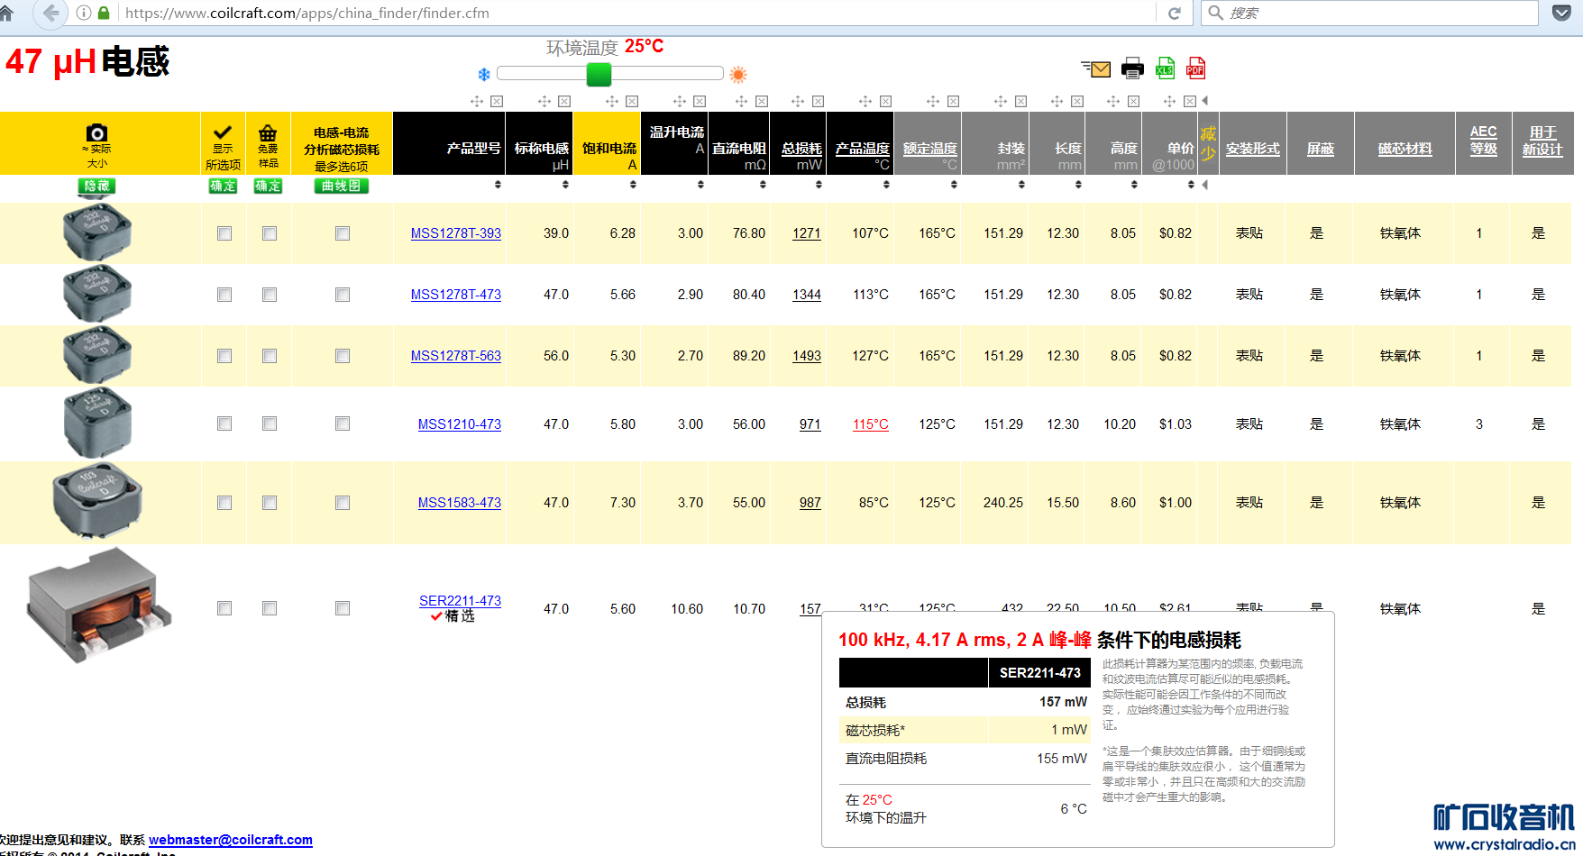Tick the core-loss analysis checkbox for MSS1278T-393
This screenshot has width=1583, height=856.
click(x=343, y=233)
